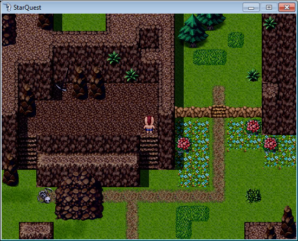This screenshot has height=241, width=298.
Task: Click the staircase on the left cliff side
Action: [28, 153]
